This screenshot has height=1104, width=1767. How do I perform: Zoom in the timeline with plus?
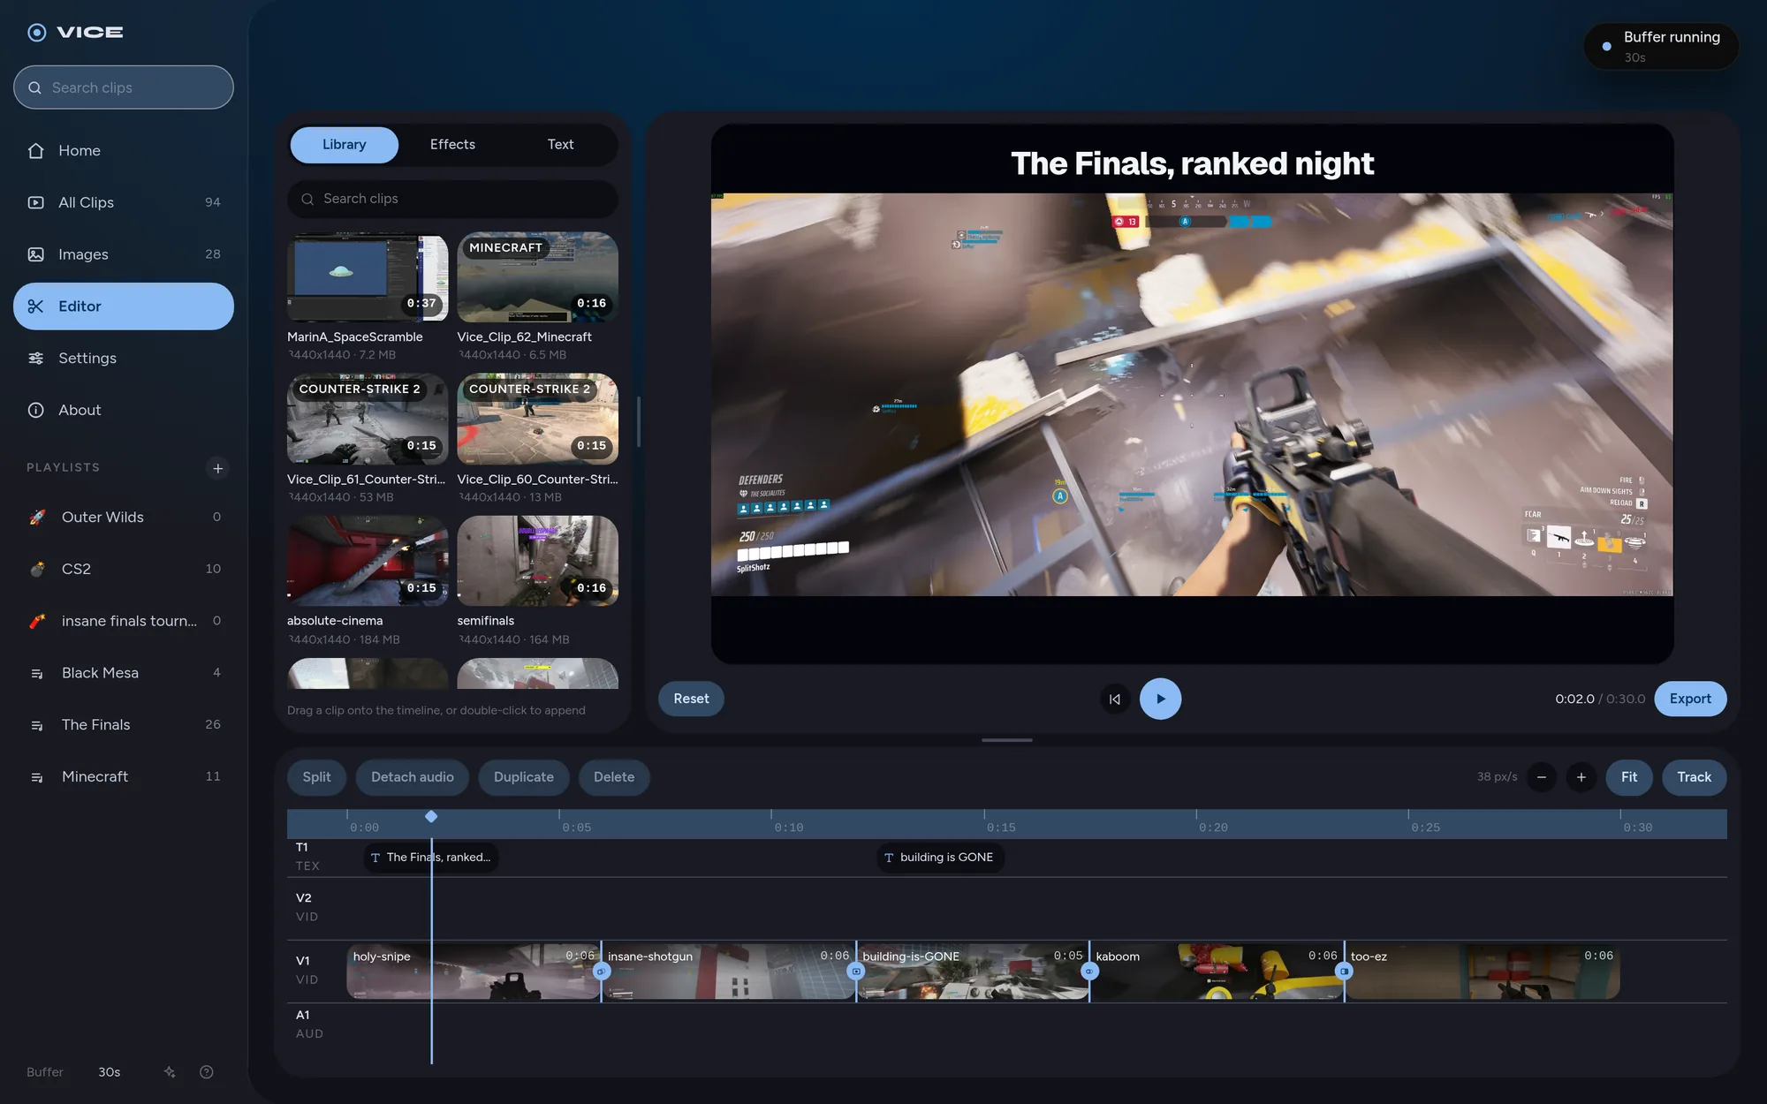(1581, 777)
